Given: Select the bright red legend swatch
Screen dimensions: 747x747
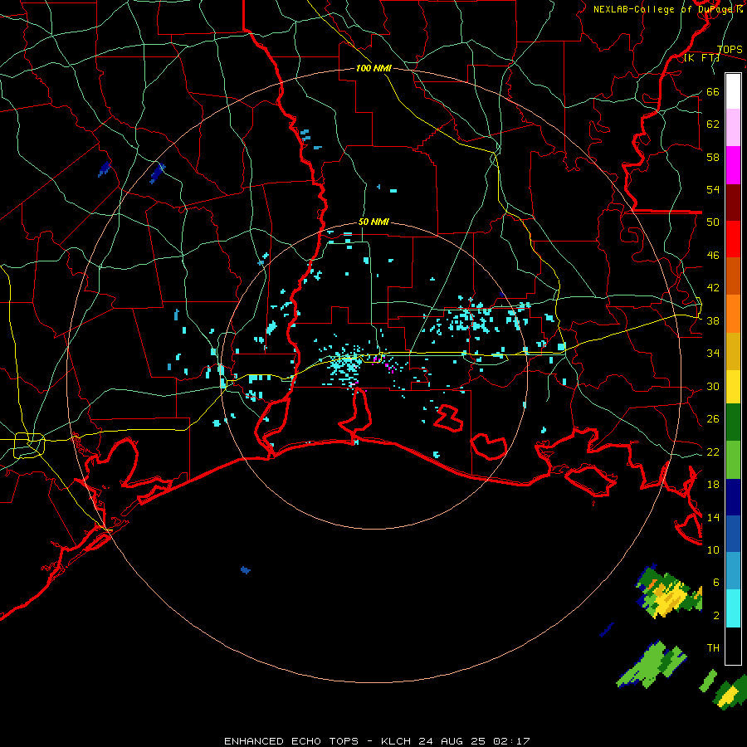Looking at the screenshot, I should (x=733, y=239).
